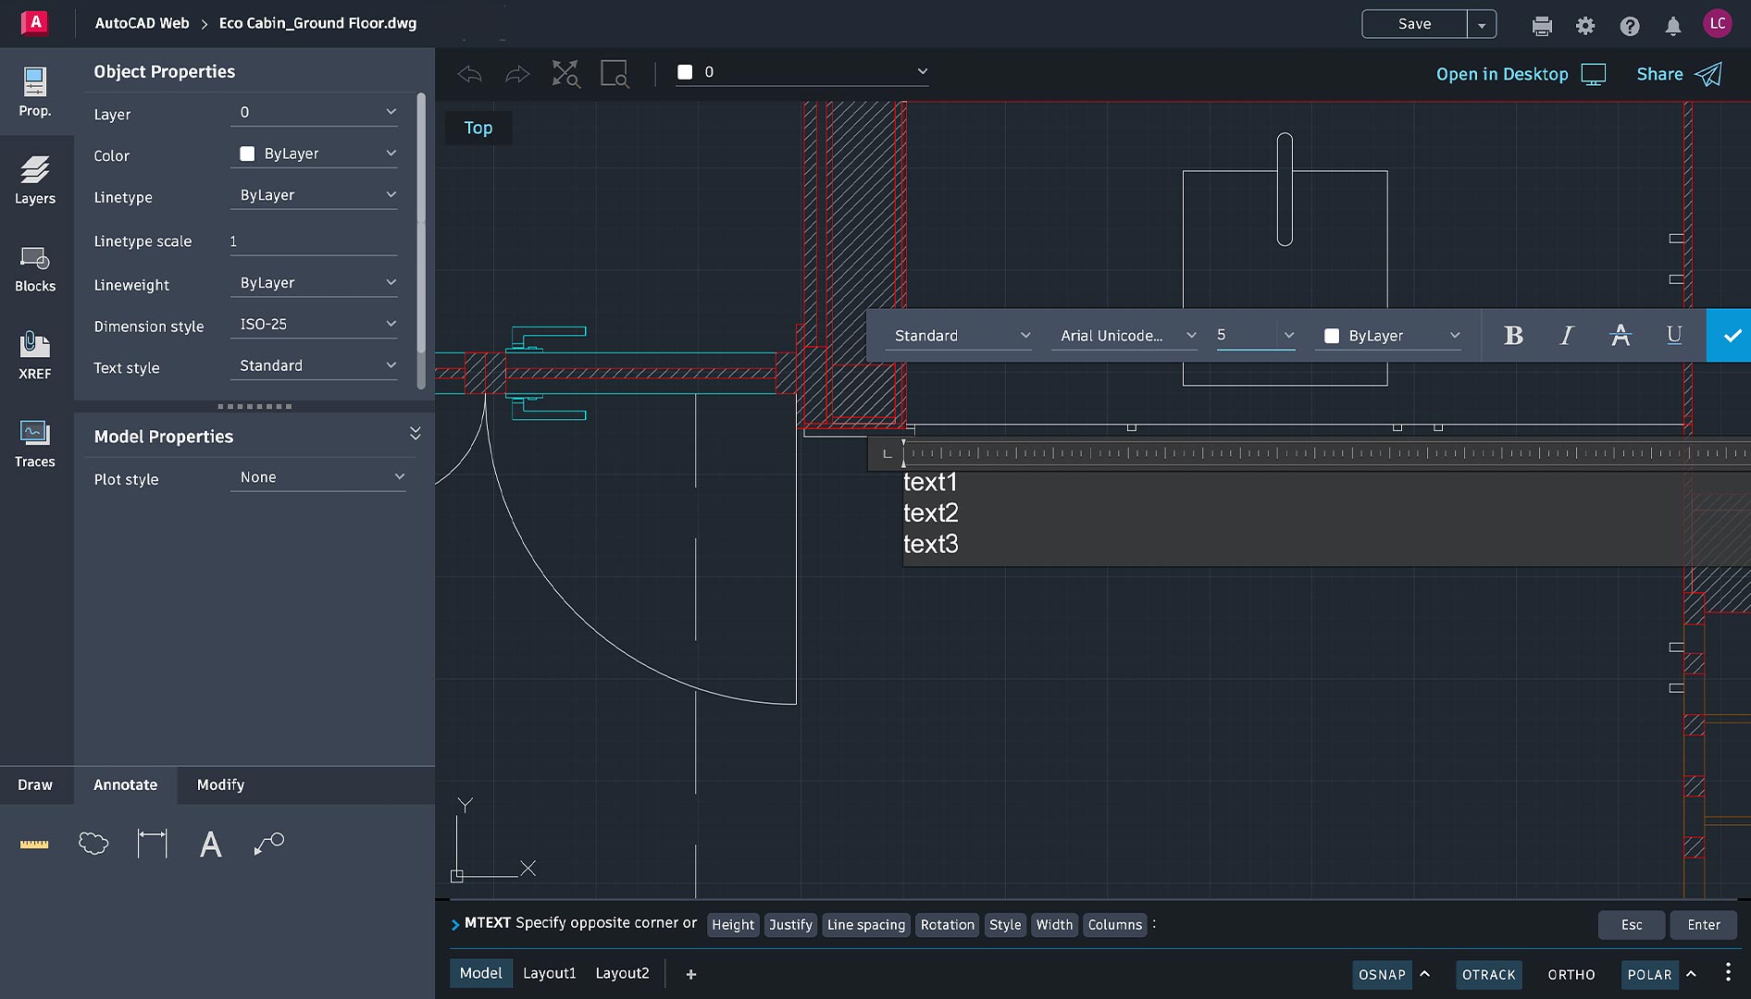Screen dimensions: 1751x999
Task: Toggle OSNAP in status bar
Action: point(1382,974)
